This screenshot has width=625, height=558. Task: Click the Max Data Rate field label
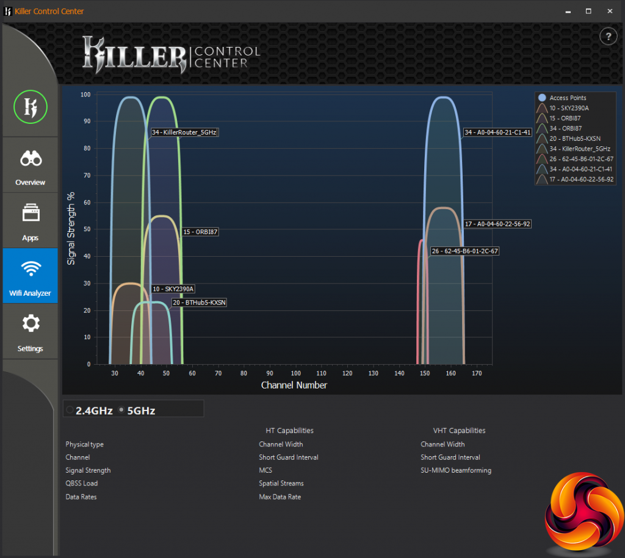[x=280, y=496]
